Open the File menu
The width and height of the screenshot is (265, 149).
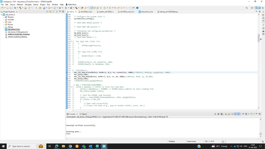2,5
